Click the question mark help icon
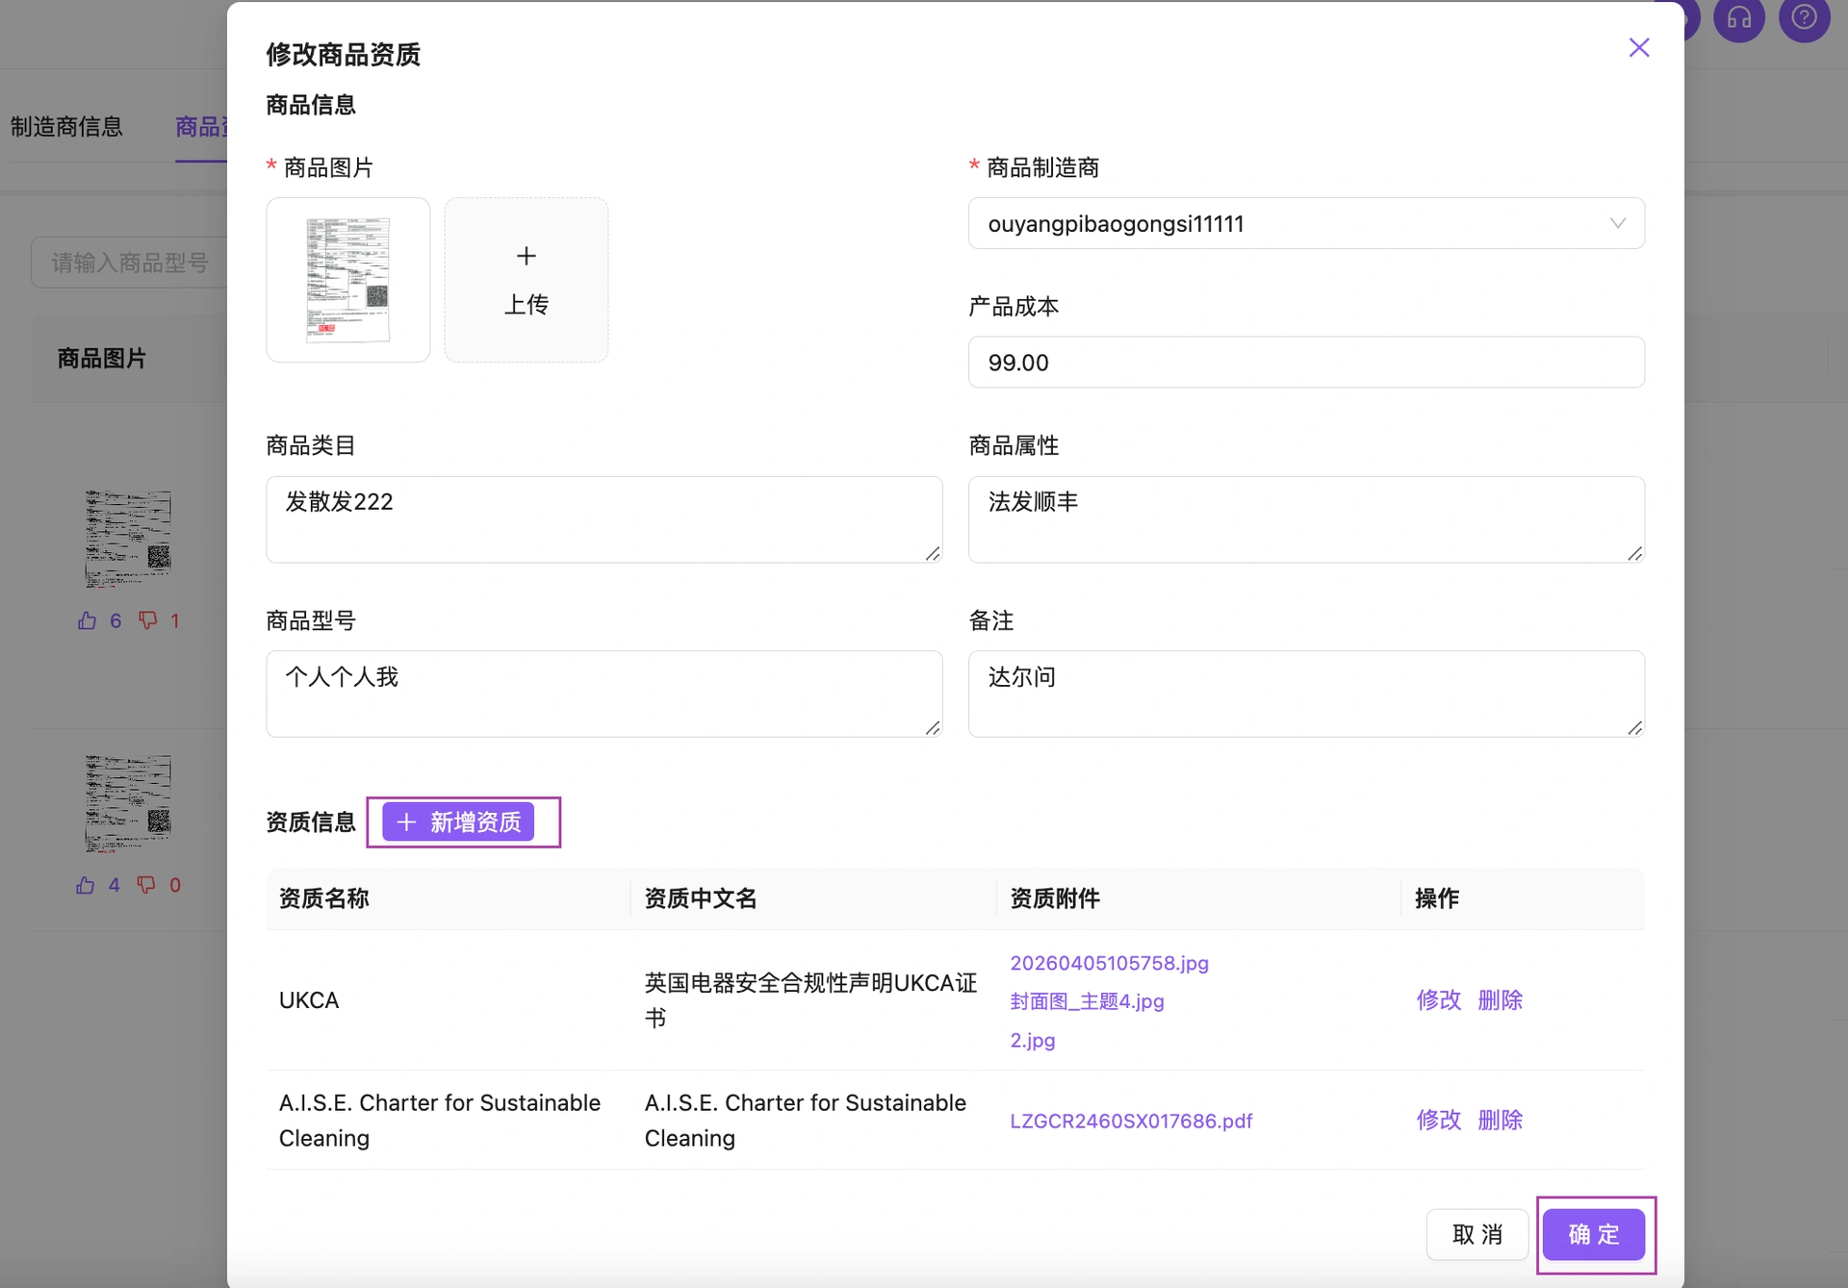Image resolution: width=1848 pixels, height=1288 pixels. (x=1804, y=17)
